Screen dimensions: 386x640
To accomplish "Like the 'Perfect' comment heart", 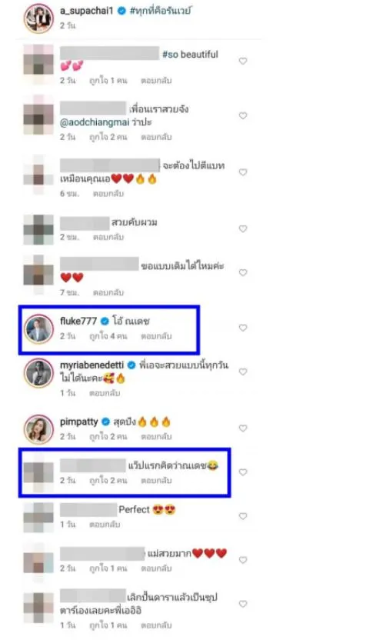I will click(243, 516).
